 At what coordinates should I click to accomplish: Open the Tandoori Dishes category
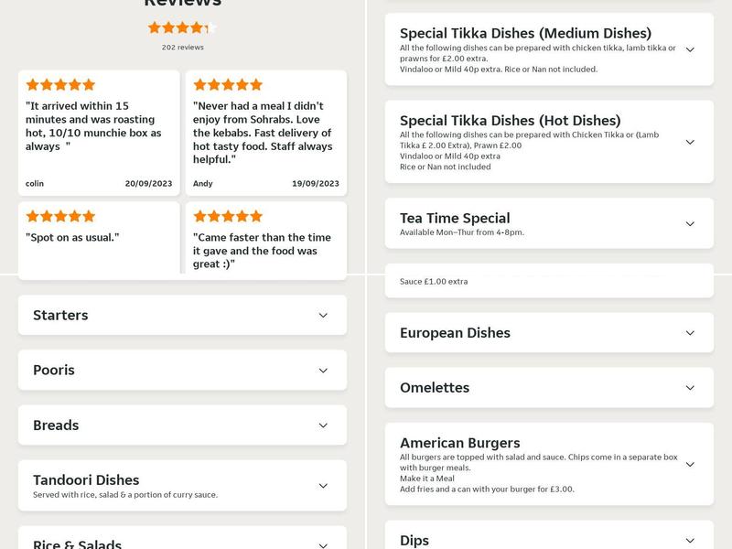(x=322, y=486)
